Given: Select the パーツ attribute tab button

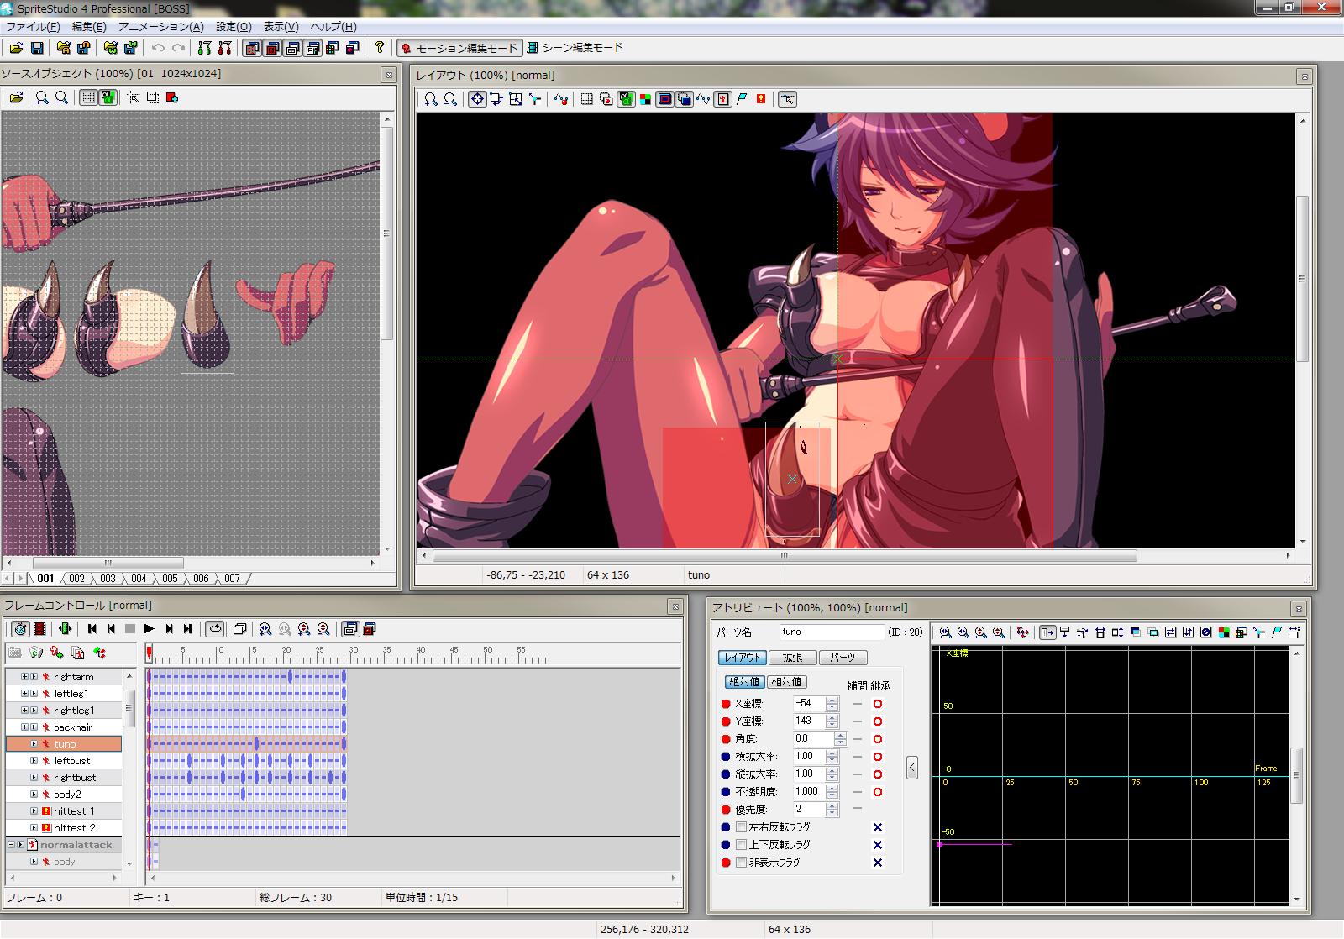Looking at the screenshot, I should click(843, 658).
